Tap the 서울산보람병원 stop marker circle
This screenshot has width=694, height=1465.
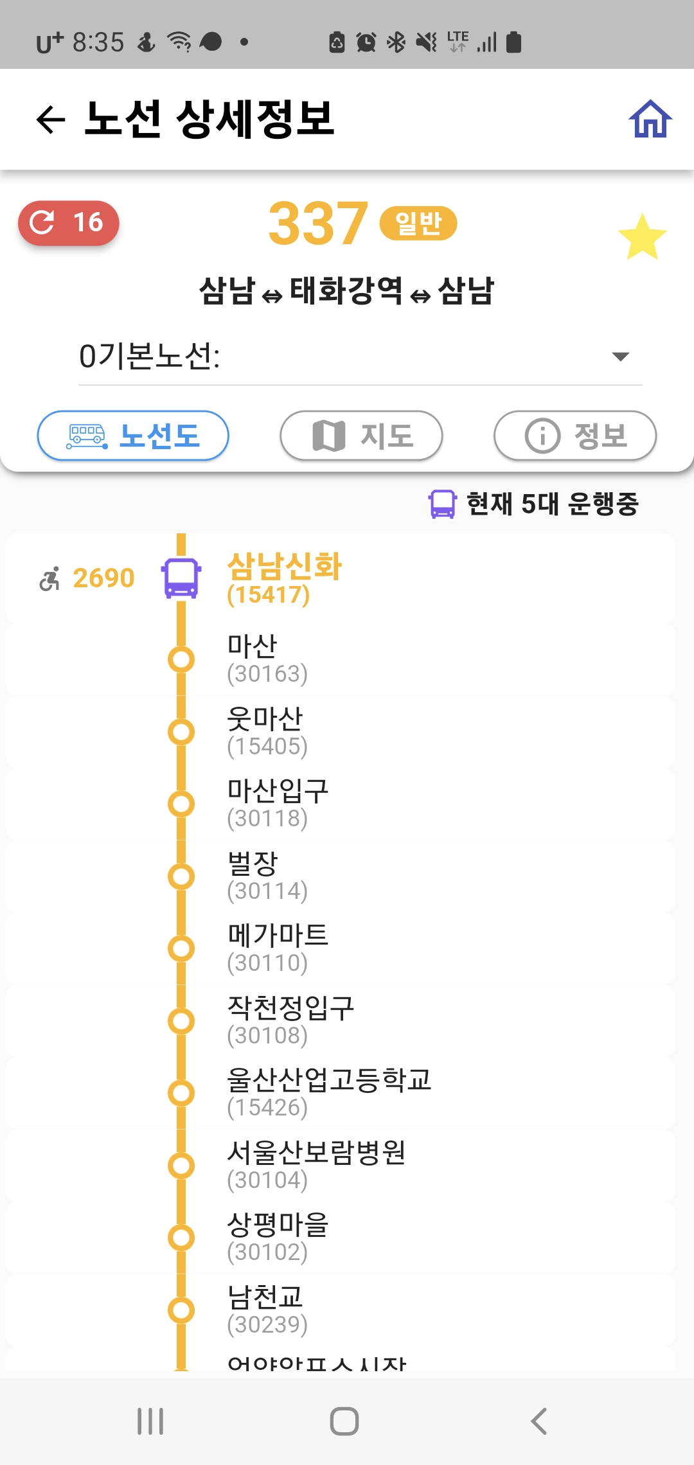(181, 1166)
